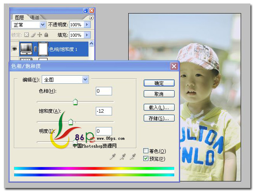Click the 色相/饱和度 1 layer name
Viewport: 255px width, 193px height.
click(63, 49)
